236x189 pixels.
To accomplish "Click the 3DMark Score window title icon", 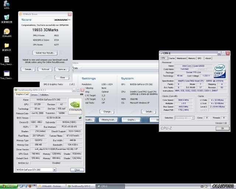I will [x=20, y=14].
